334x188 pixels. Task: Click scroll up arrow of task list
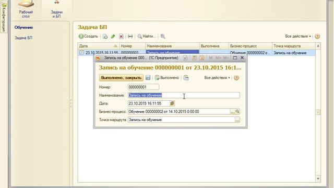click(318, 46)
